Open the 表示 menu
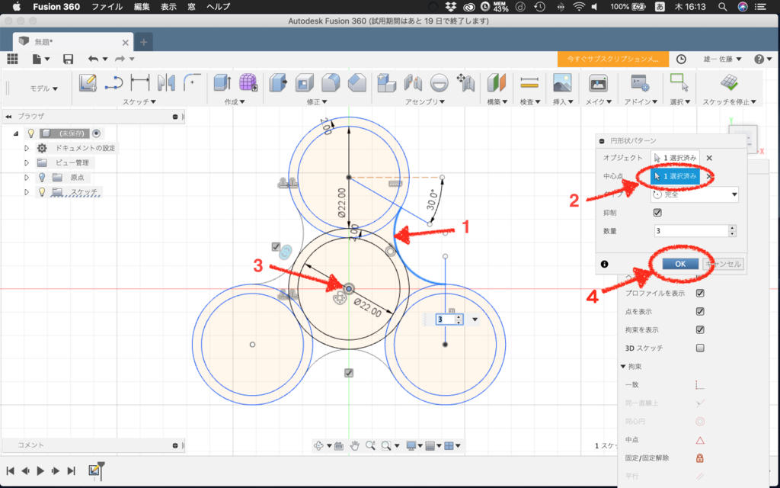Image resolution: width=780 pixels, height=488 pixels. pos(168,6)
